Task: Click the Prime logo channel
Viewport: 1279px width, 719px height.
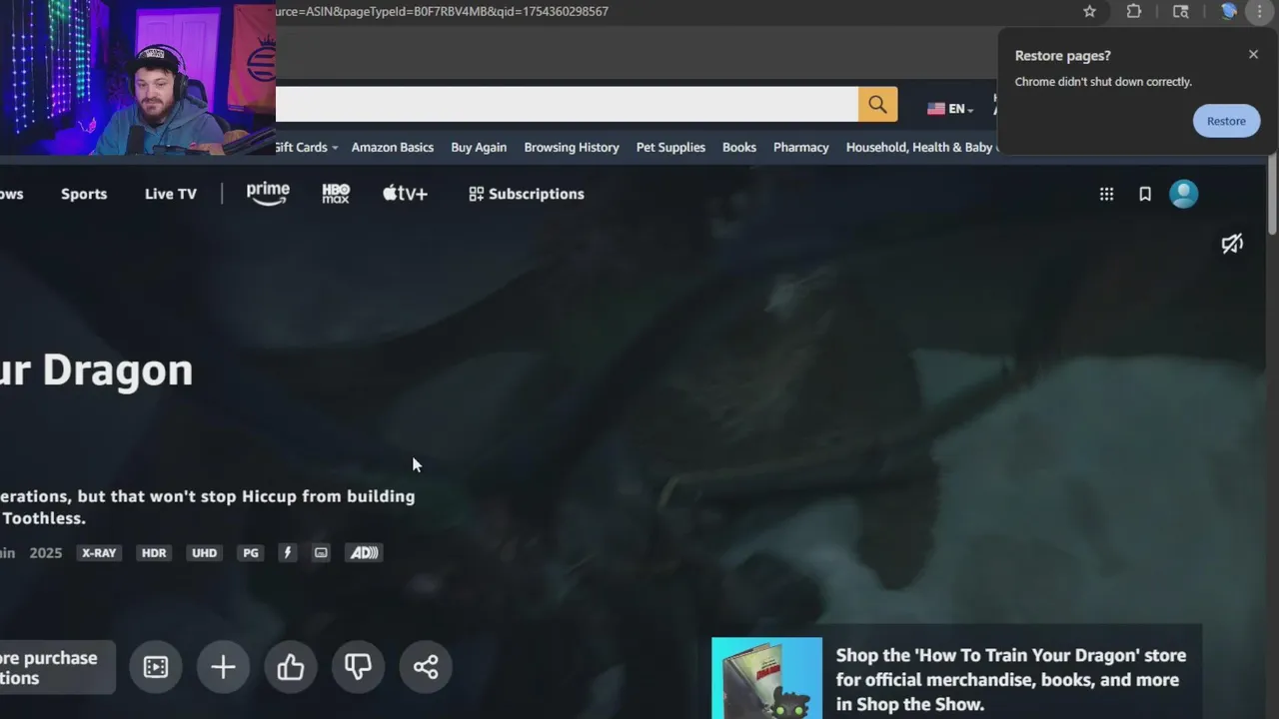Action: pyautogui.click(x=268, y=194)
